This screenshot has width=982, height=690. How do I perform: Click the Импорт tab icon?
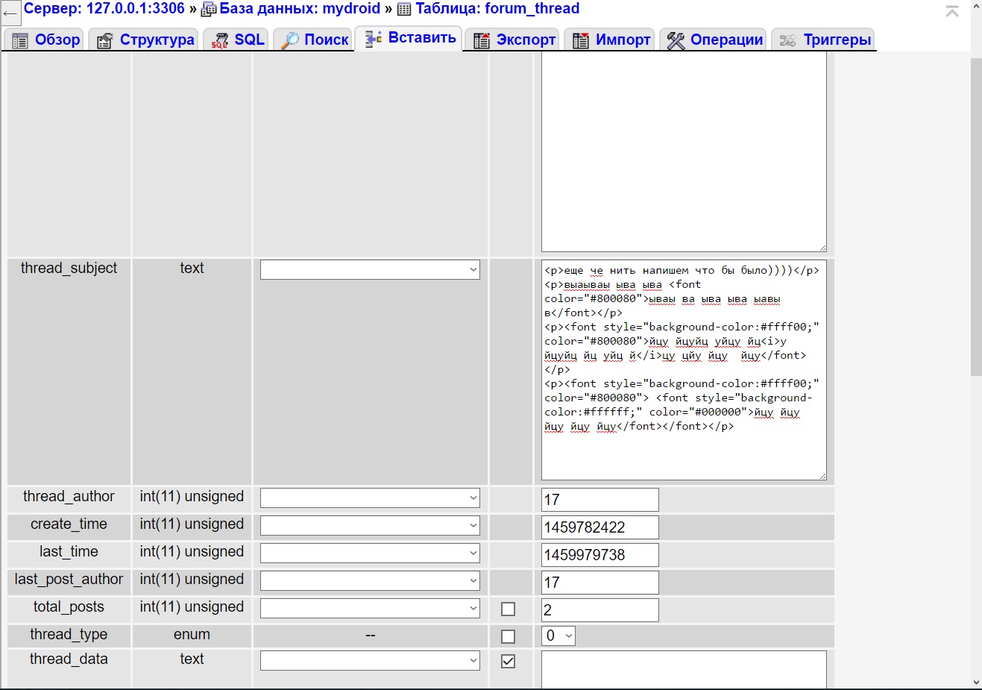[x=581, y=40]
